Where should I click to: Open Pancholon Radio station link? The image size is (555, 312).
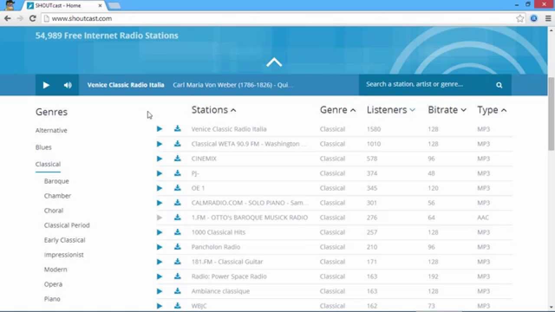pos(216,247)
